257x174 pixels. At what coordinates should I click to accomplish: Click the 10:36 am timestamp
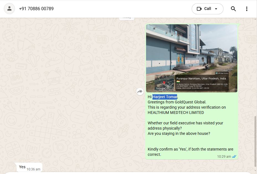pyautogui.click(x=33, y=169)
